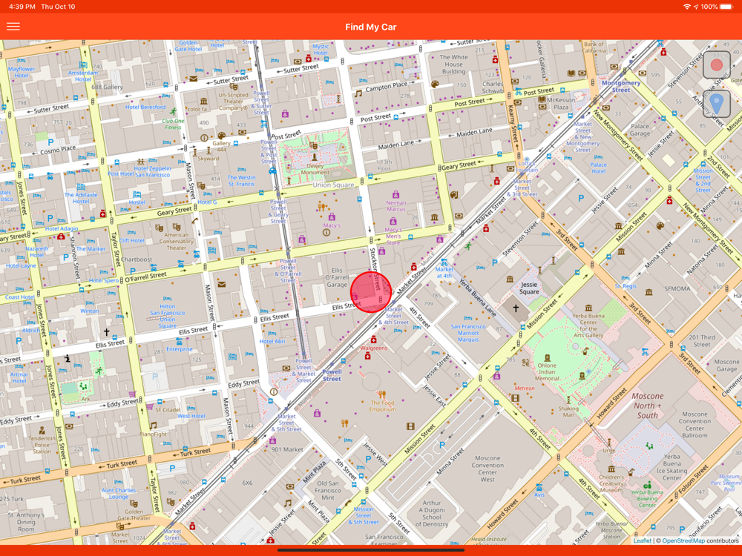Tap the Hotel Beresford label

pyautogui.click(x=145, y=107)
